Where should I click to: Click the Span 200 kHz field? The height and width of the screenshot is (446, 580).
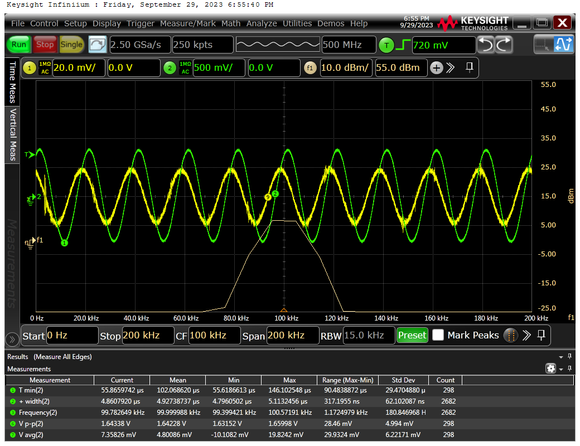292,336
